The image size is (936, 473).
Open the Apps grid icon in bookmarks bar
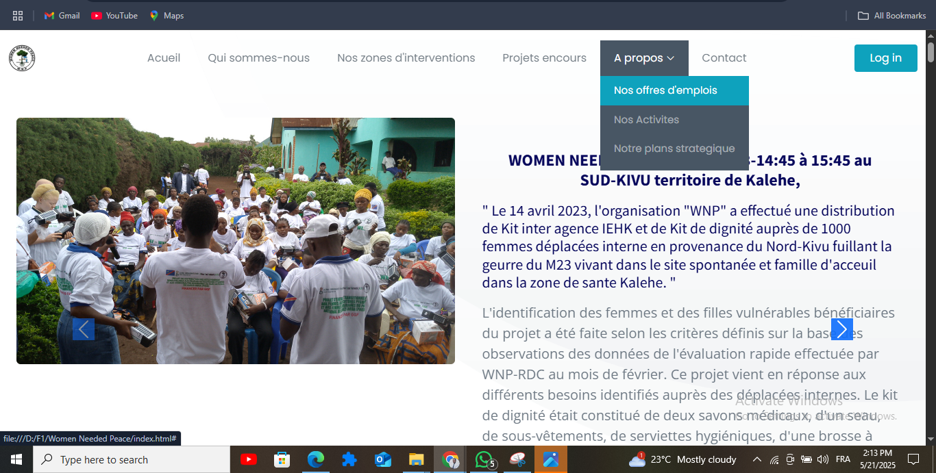click(x=18, y=15)
